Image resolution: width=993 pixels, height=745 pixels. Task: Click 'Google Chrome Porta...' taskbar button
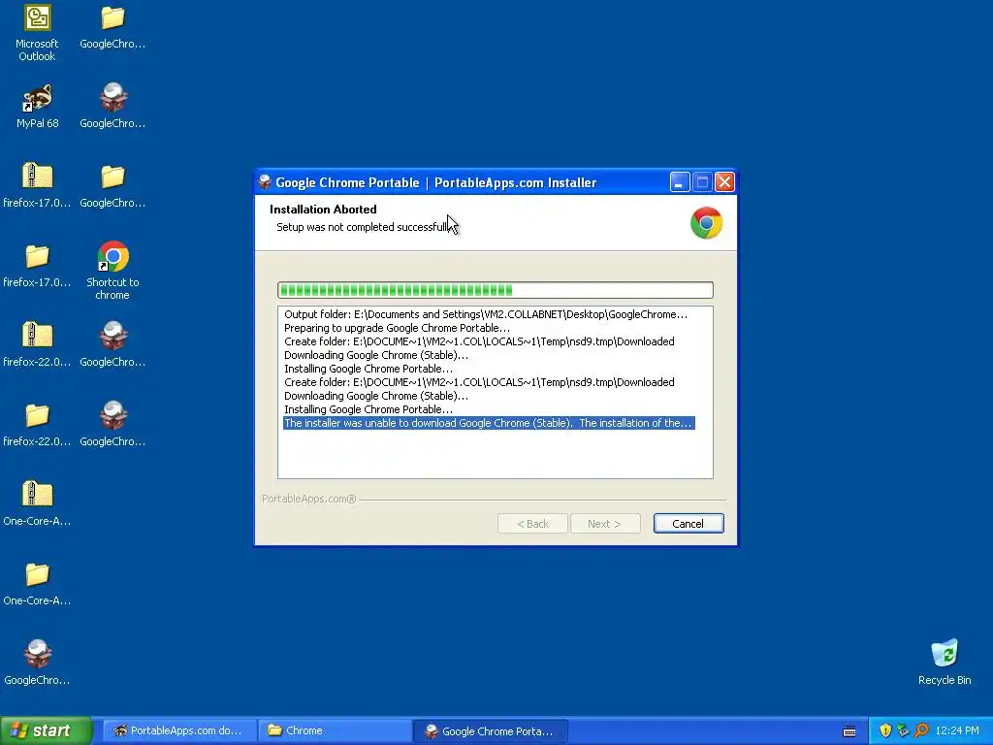click(490, 730)
